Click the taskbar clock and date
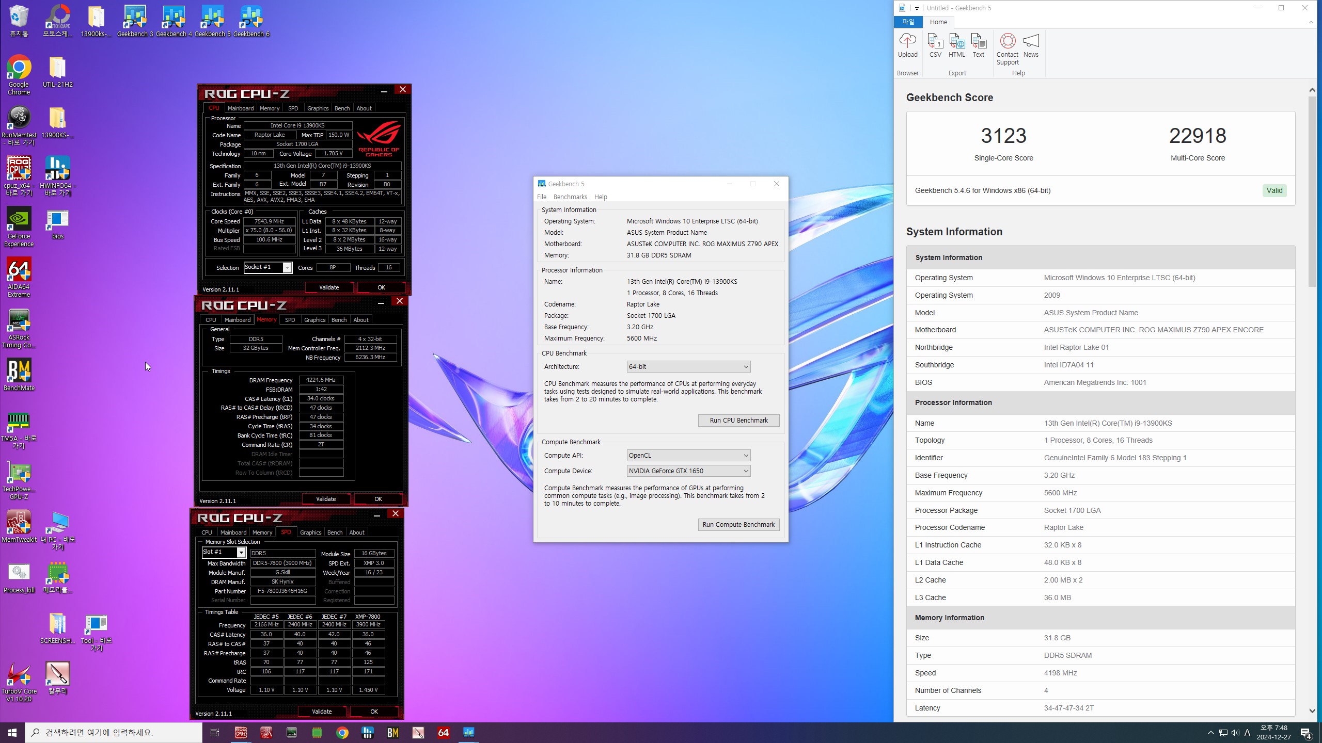The image size is (1322, 743). coord(1273,733)
